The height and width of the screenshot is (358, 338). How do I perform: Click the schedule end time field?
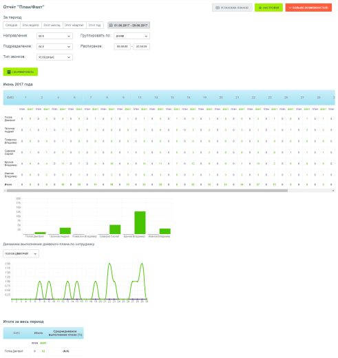(x=141, y=47)
